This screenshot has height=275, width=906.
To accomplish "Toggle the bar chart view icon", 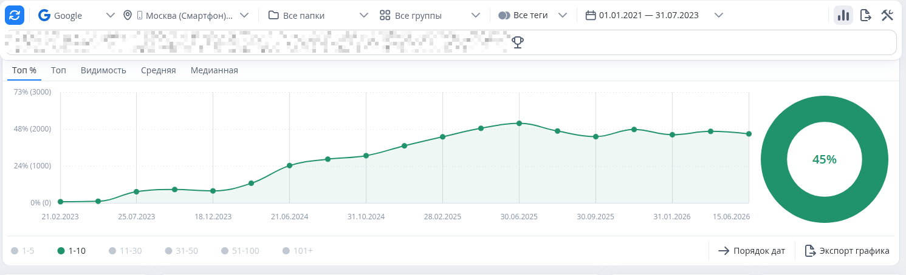I will tap(843, 15).
